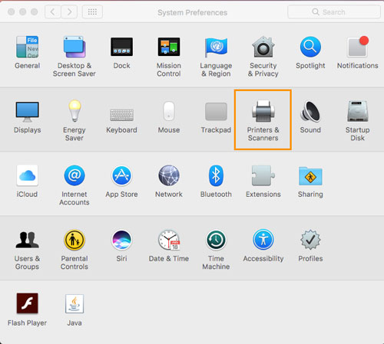Click the Search field in toolbar
The height and width of the screenshot is (344, 384).
(334, 12)
